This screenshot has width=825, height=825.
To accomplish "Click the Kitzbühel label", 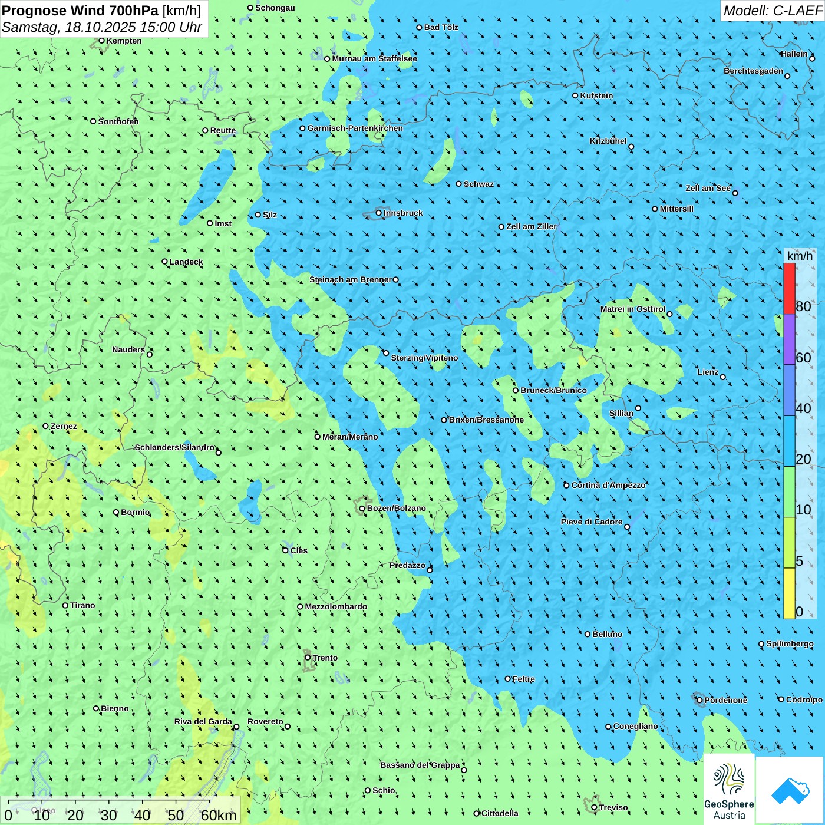I will [608, 141].
